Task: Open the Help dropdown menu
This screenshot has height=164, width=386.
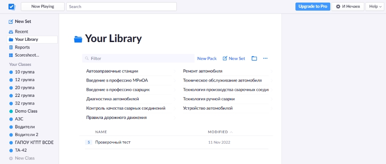Action: [375, 7]
